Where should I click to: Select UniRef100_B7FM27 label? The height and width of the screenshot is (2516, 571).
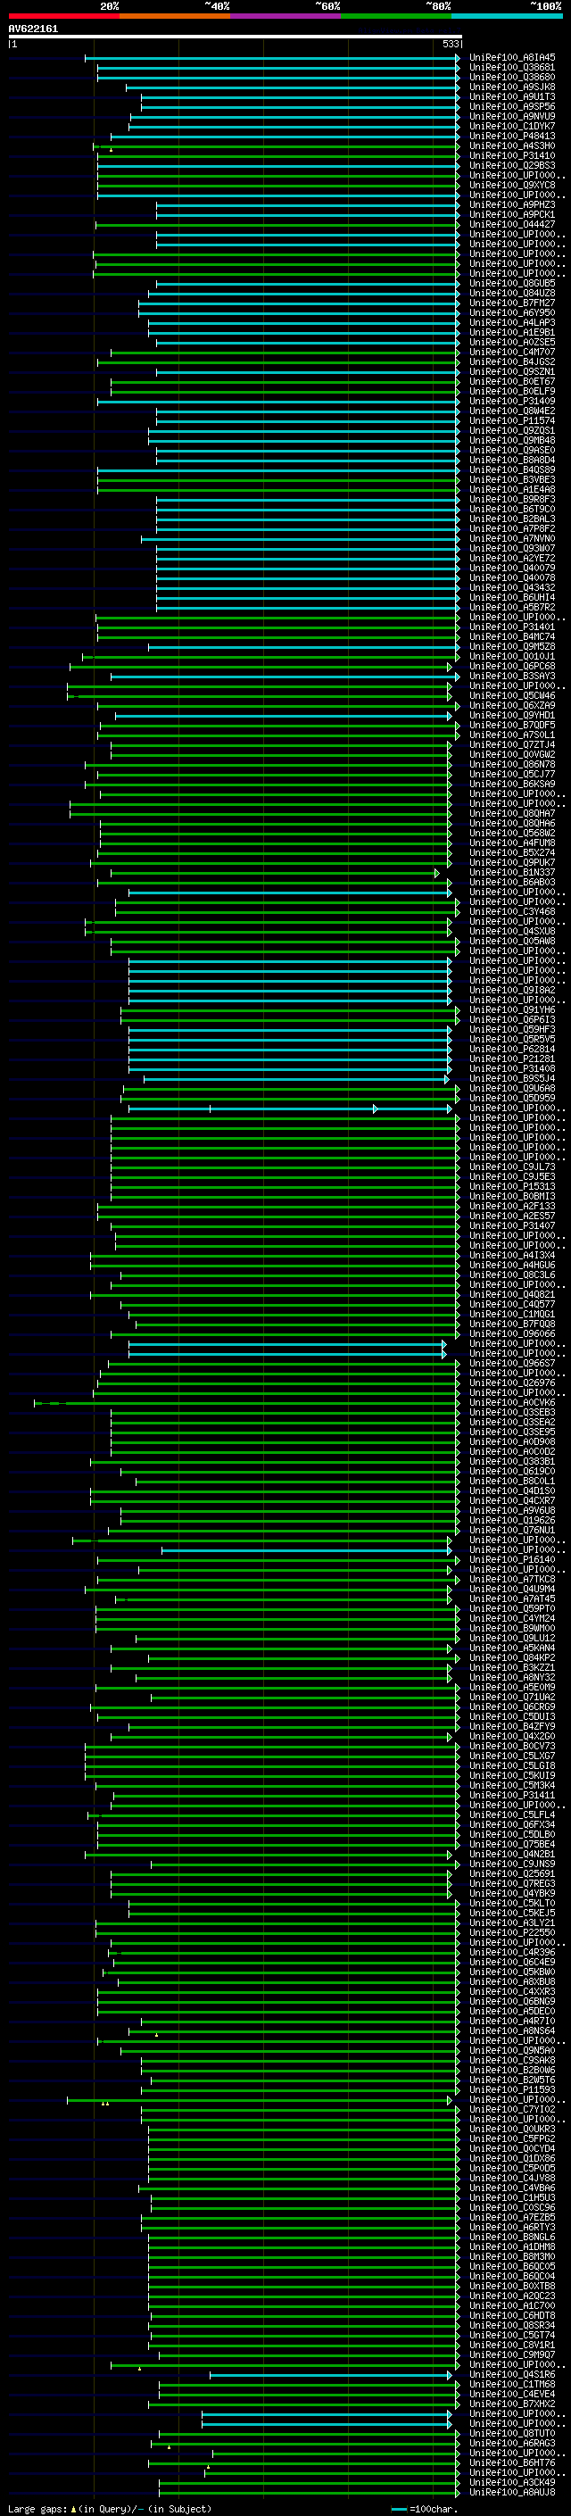click(x=512, y=303)
